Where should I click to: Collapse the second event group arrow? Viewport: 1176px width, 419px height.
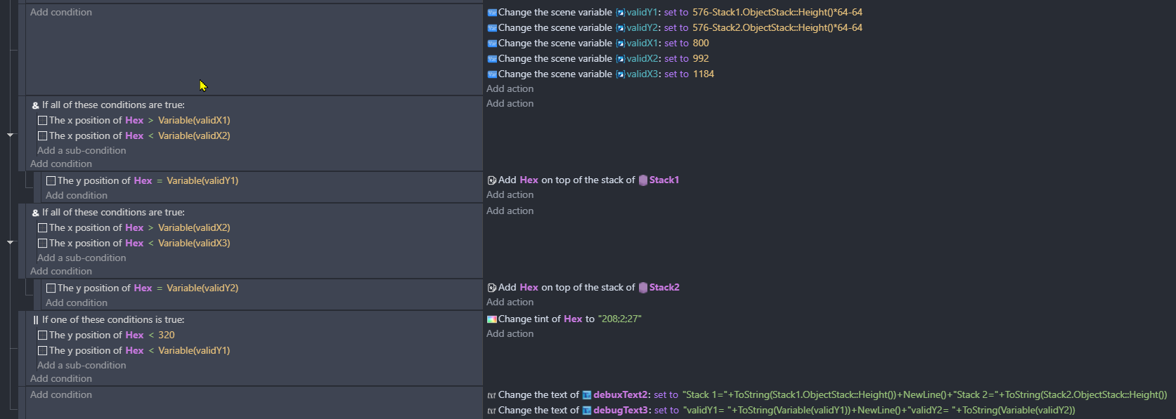pos(10,241)
